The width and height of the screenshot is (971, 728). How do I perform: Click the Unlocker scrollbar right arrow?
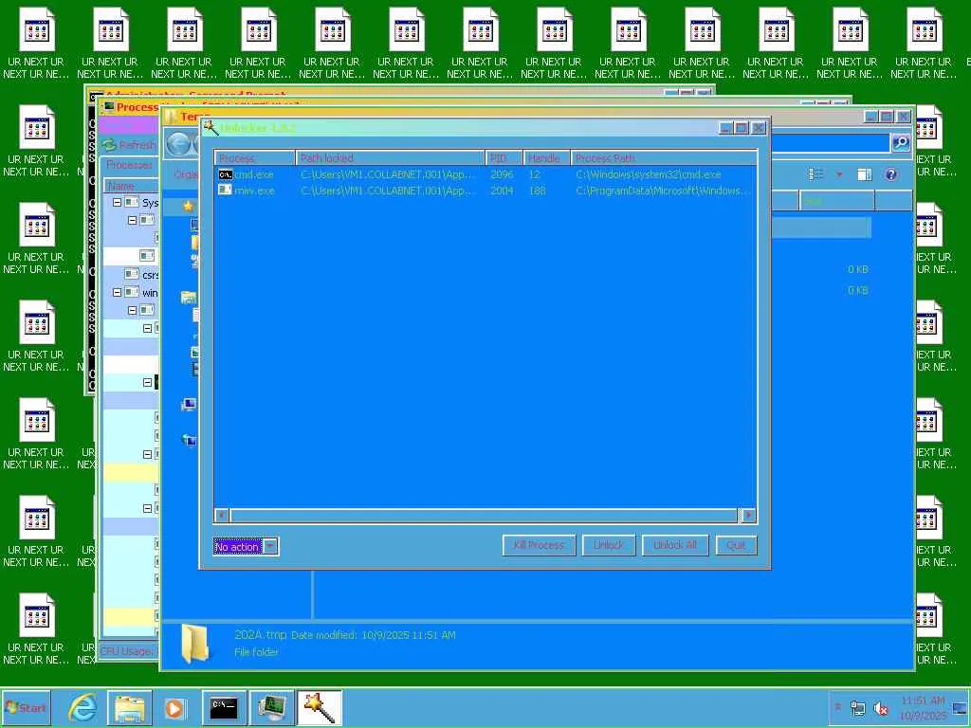pos(748,515)
